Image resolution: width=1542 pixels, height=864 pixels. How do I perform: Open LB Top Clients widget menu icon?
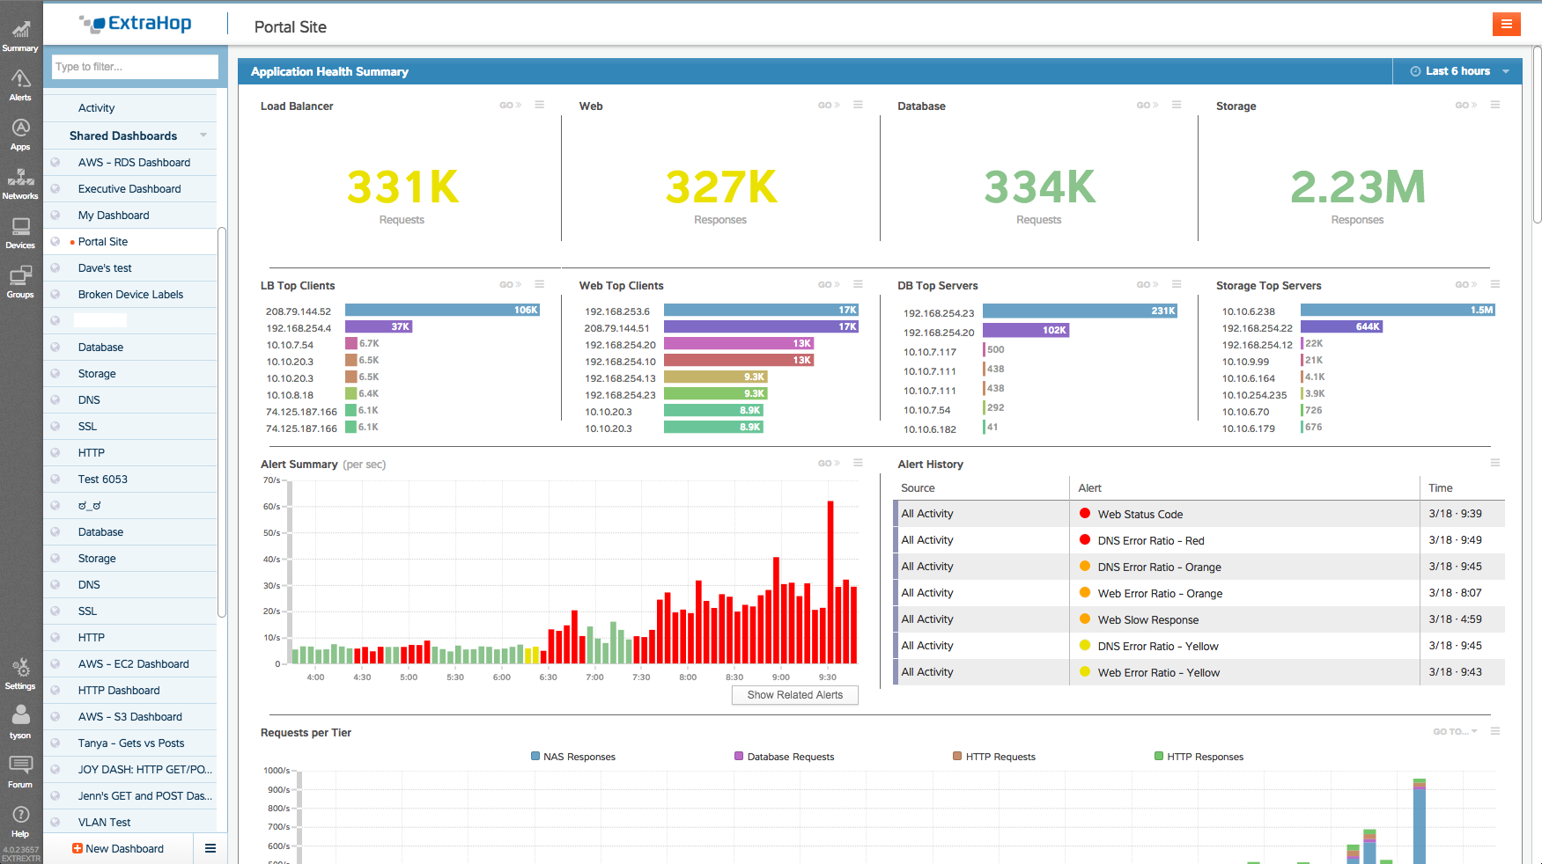pyautogui.click(x=539, y=284)
